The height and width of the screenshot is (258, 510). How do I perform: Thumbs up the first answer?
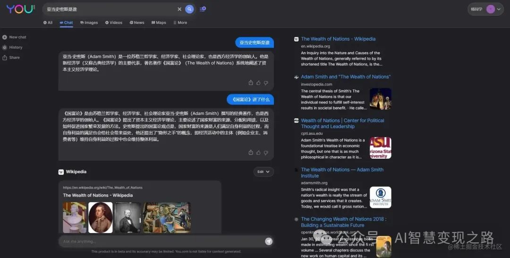tap(258, 83)
